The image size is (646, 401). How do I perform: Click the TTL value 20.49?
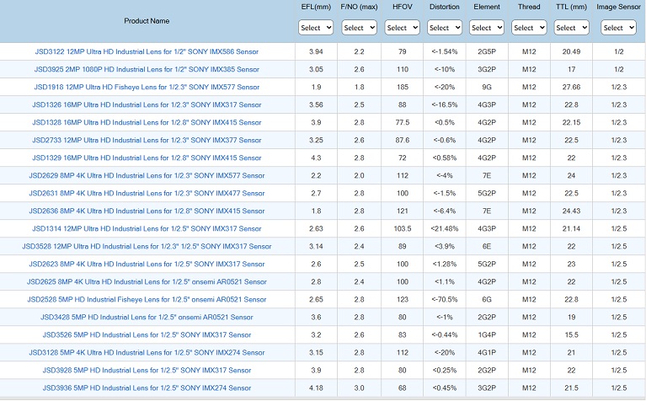(x=571, y=52)
